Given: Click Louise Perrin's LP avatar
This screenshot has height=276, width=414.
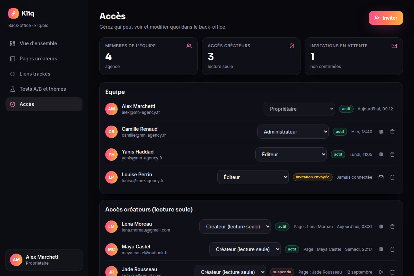Looking at the screenshot, I should click(x=111, y=177).
